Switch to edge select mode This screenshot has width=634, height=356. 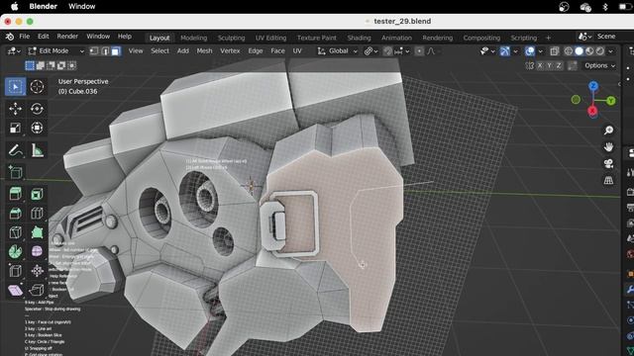(105, 51)
